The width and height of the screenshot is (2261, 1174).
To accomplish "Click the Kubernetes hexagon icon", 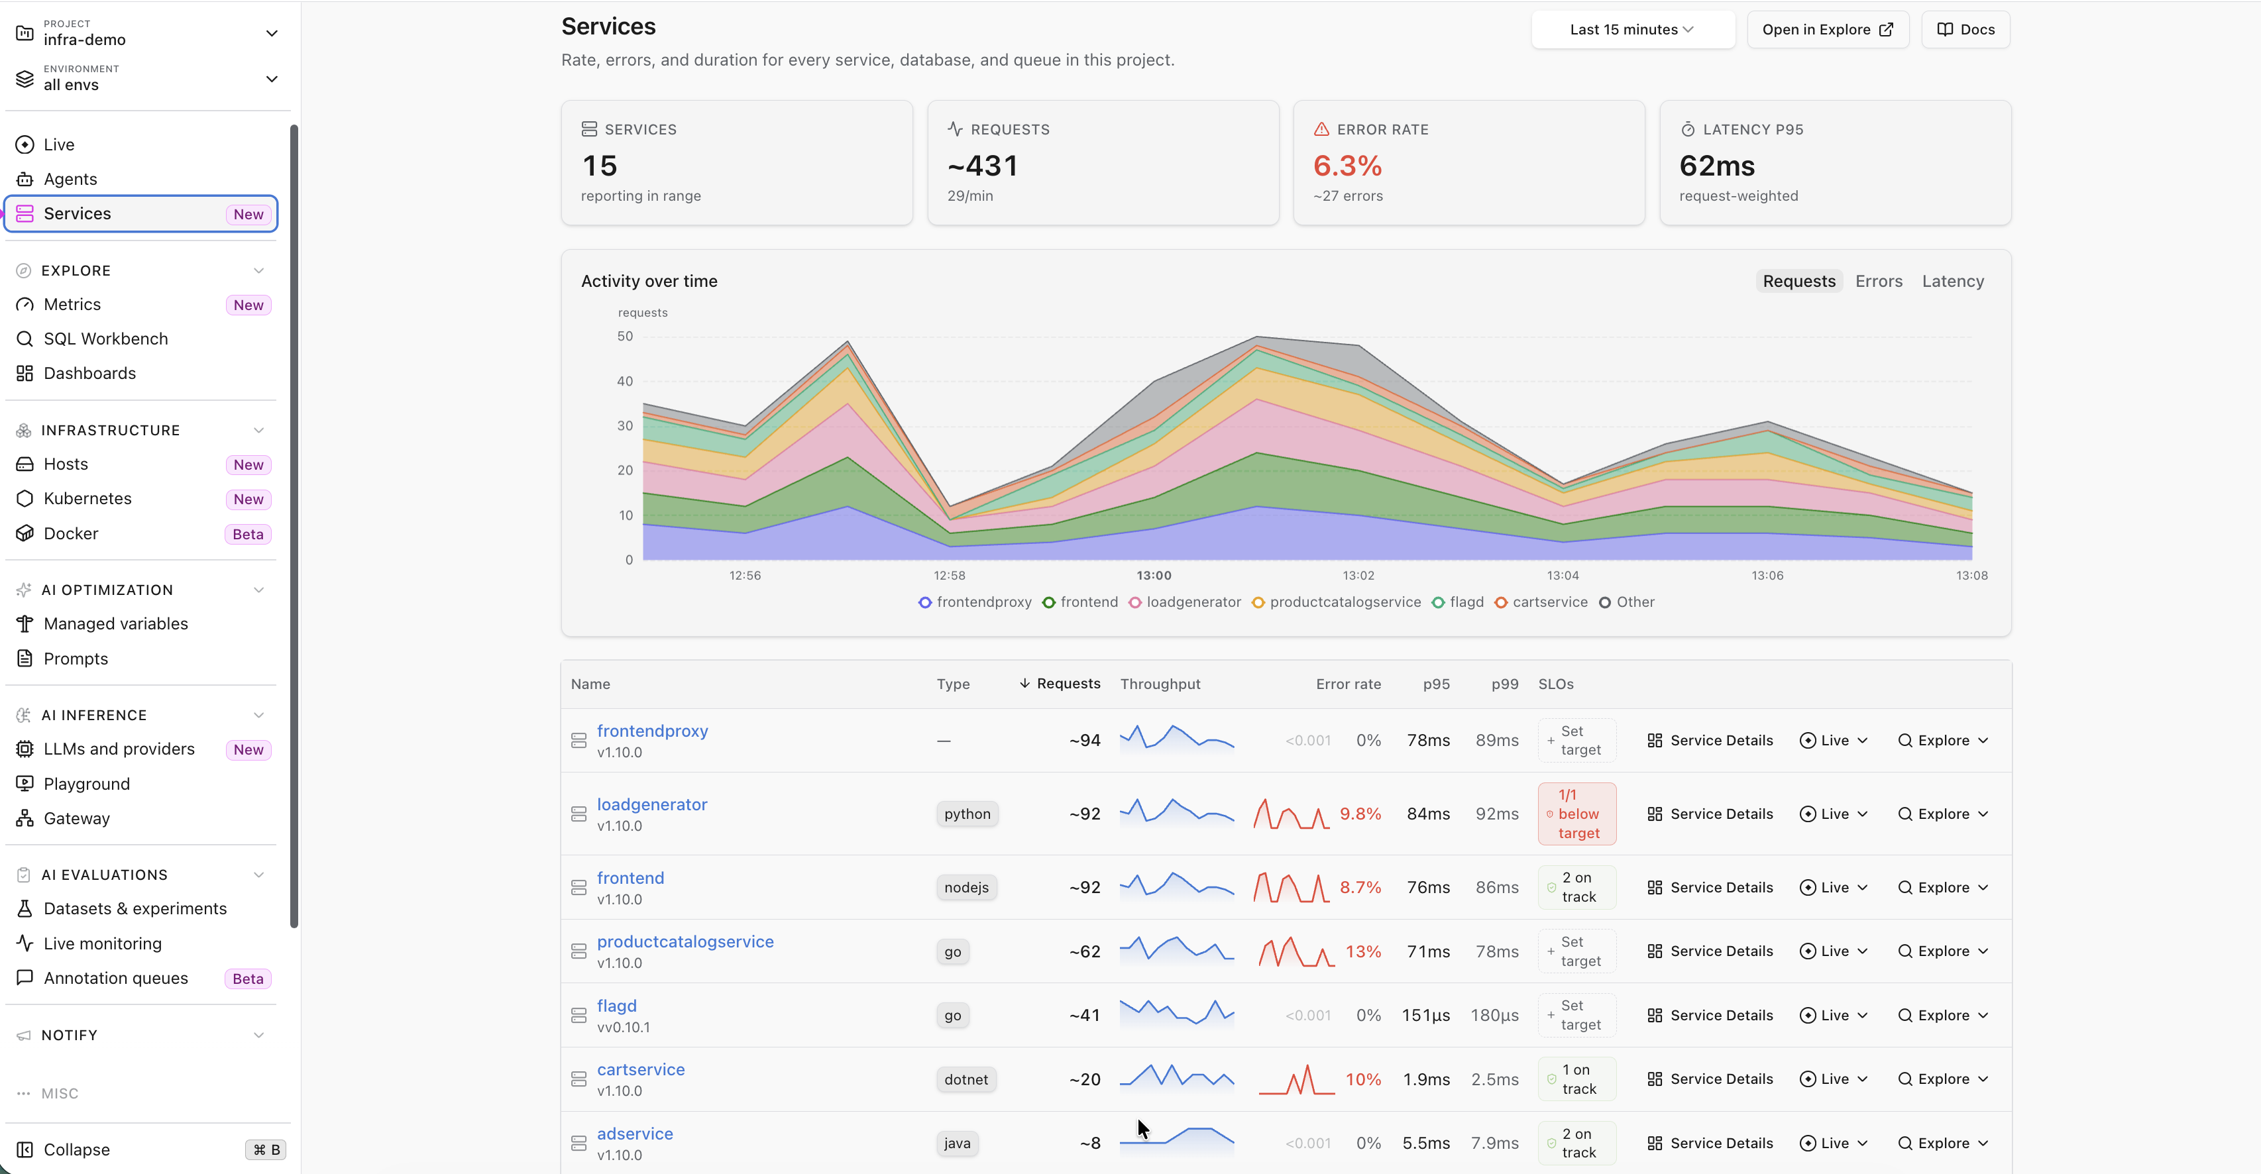I will 25,498.
